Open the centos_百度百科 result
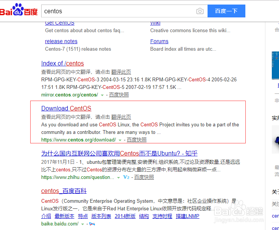 (64, 191)
